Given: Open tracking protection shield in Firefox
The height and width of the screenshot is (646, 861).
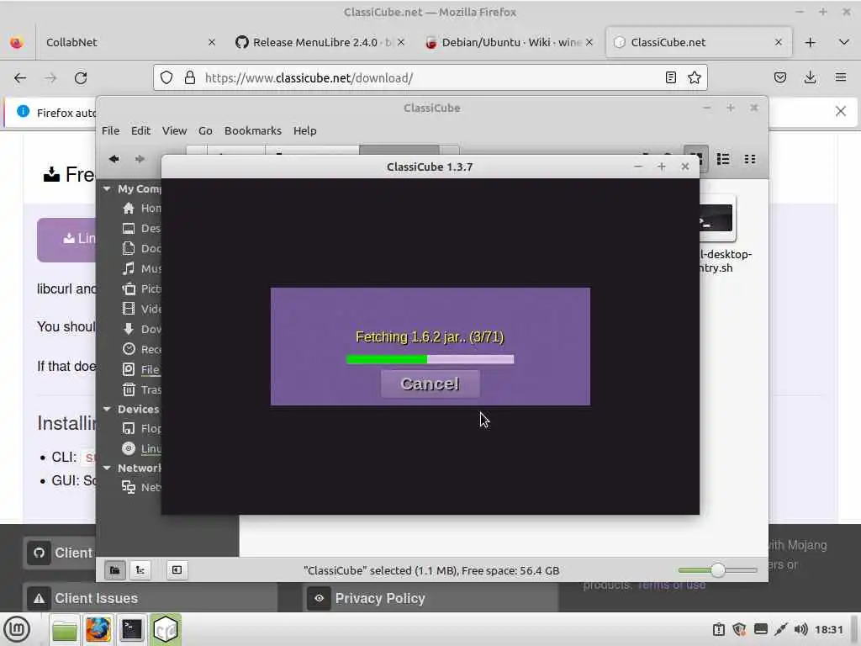Looking at the screenshot, I should pyautogui.click(x=166, y=78).
